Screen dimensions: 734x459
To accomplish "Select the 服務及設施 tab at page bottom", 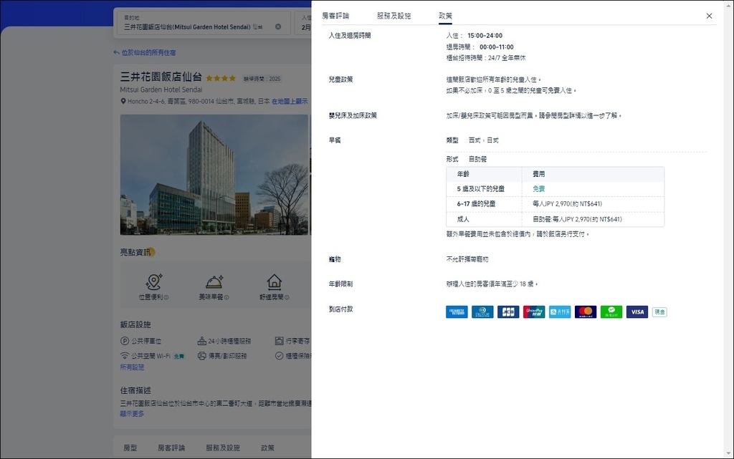I will (223, 448).
